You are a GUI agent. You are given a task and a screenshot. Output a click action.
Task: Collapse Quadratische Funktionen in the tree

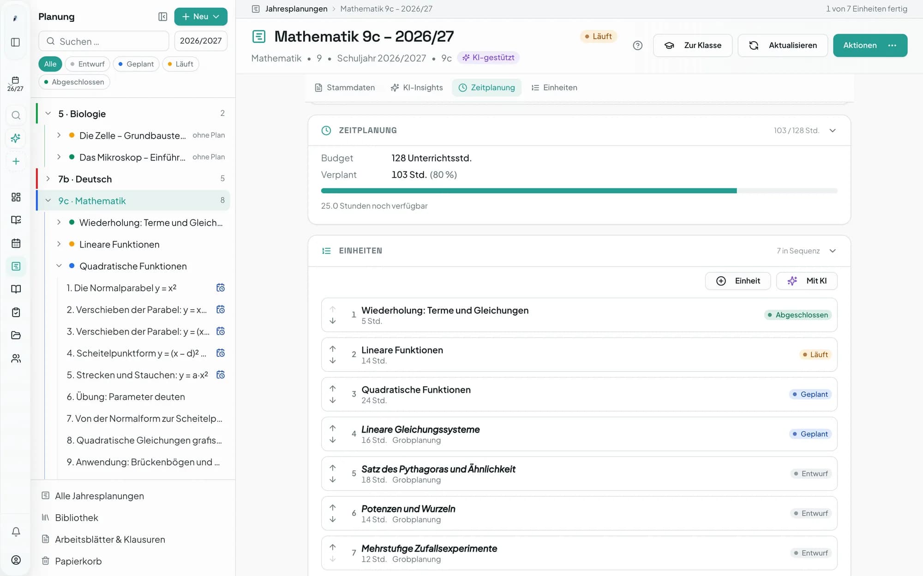[59, 266]
